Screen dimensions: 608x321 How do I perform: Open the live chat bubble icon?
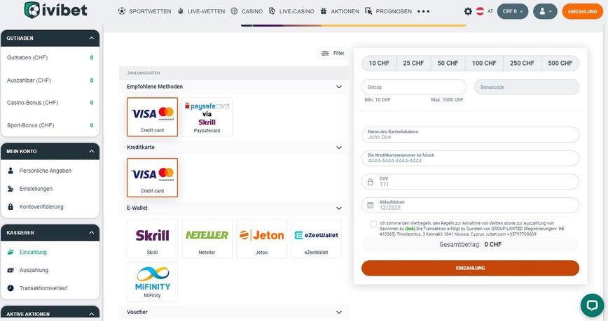click(591, 305)
